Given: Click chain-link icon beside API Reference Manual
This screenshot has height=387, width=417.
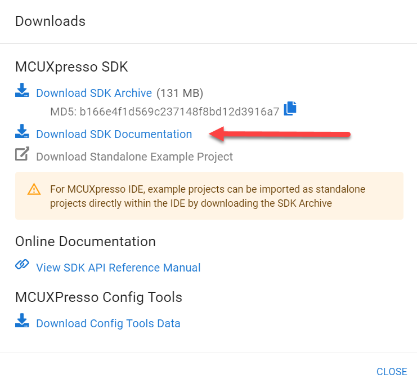Looking at the screenshot, I should pos(22,265).
